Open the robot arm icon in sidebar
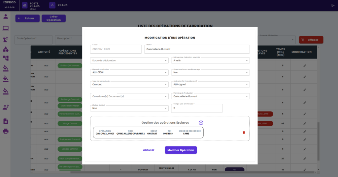 click(6, 39)
